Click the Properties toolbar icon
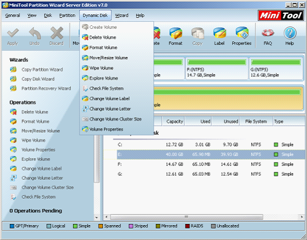 tap(242, 33)
